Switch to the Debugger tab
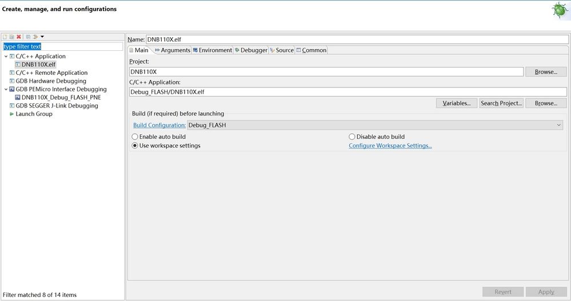571x301 pixels. (251, 50)
